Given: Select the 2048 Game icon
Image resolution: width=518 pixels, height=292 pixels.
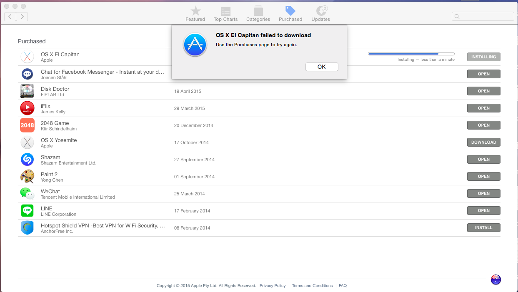Looking at the screenshot, I should coord(27,125).
